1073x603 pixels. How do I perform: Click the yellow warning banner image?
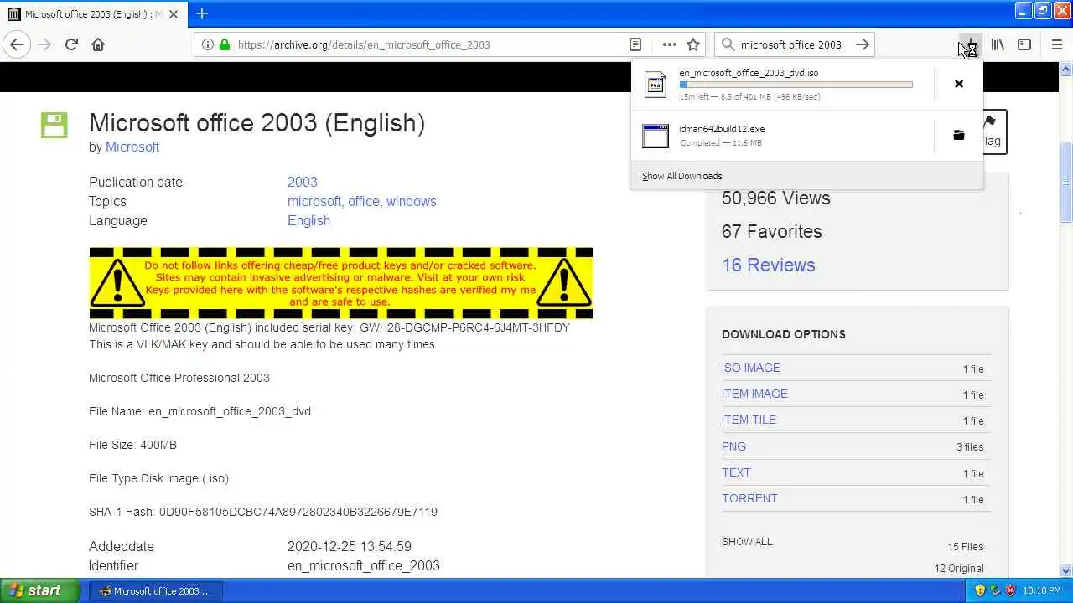[x=340, y=283]
